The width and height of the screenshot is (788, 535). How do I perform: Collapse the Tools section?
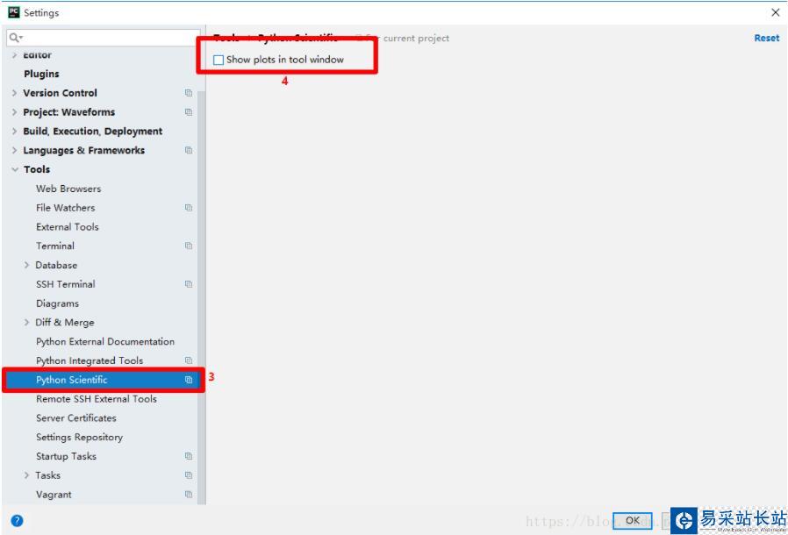[x=16, y=169]
